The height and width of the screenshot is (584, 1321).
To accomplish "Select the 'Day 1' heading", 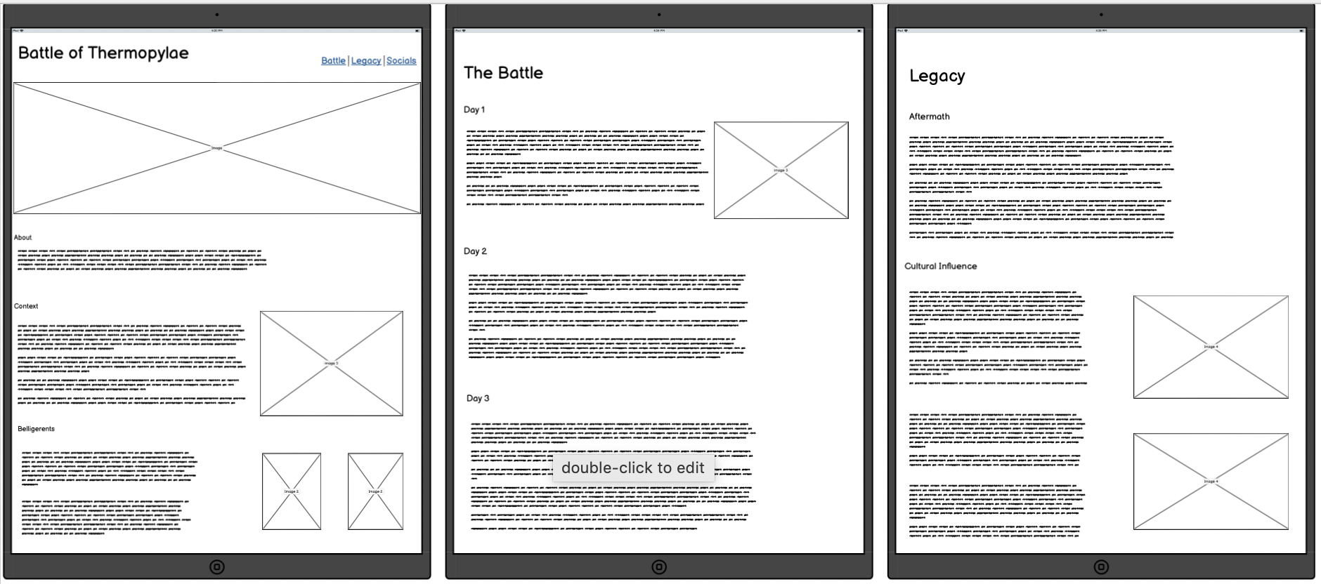I will (474, 109).
